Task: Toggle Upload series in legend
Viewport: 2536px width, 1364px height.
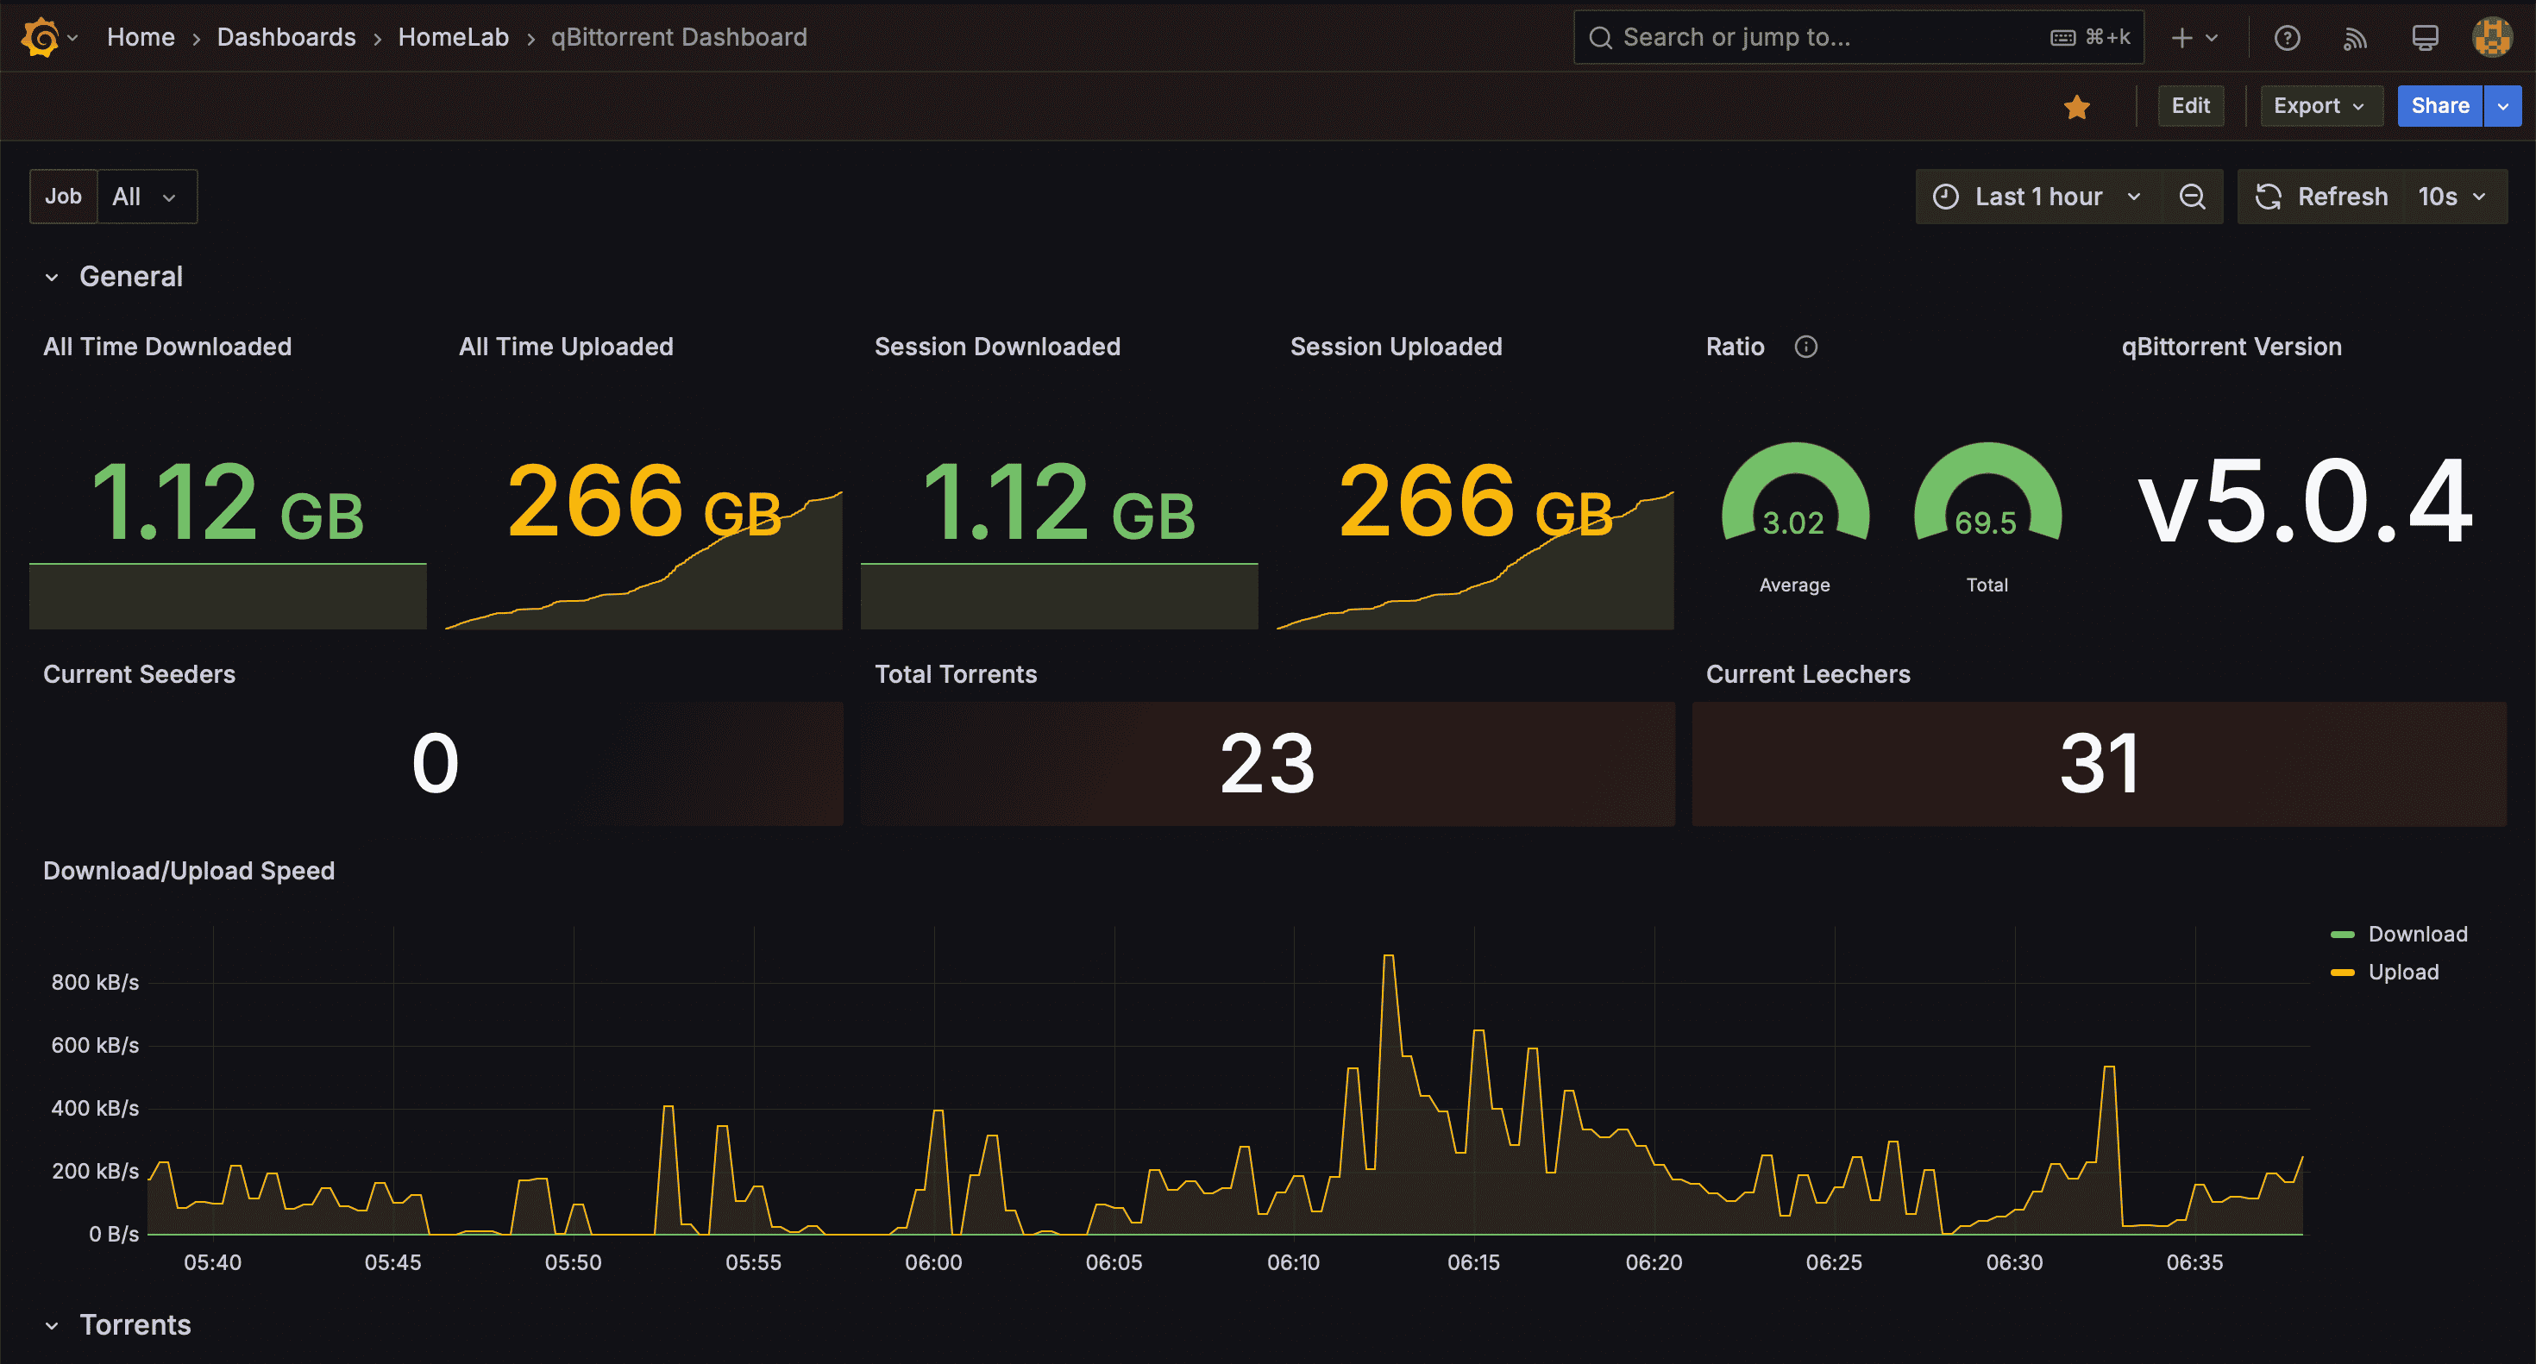Action: (2385, 973)
